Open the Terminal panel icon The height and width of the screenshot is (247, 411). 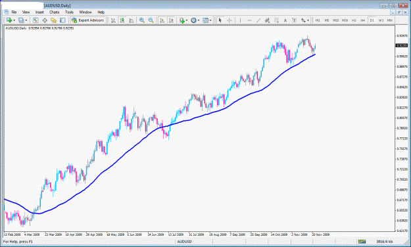62,20
